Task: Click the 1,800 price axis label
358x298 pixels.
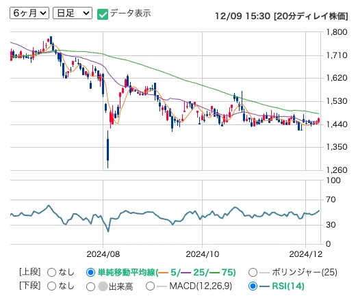Action: click(x=337, y=32)
